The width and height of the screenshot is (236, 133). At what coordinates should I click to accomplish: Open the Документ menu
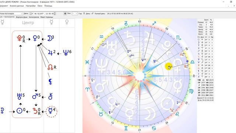coord(4,6)
